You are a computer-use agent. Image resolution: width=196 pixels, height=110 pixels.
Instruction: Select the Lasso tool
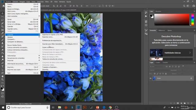2,20
